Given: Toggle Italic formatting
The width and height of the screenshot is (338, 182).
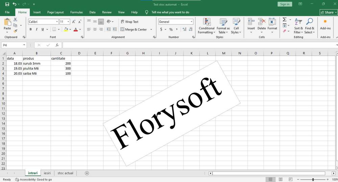Looking at the screenshot, I should point(37,29).
